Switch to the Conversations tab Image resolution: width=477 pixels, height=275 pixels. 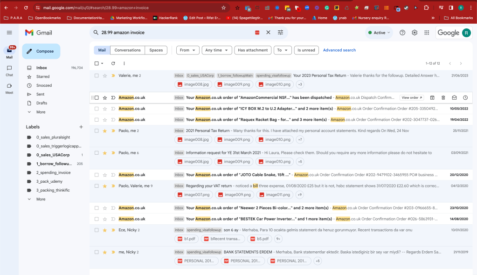coord(127,50)
